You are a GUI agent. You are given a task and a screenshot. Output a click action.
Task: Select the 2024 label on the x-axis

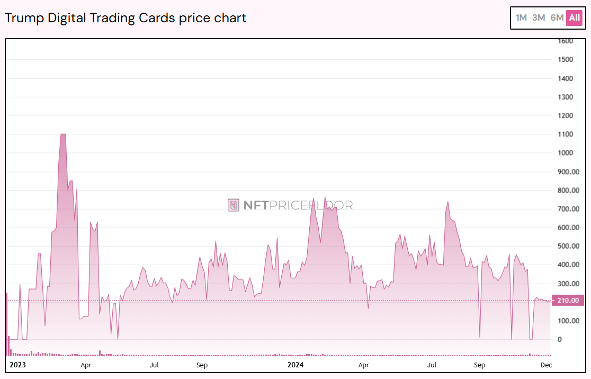(x=295, y=365)
